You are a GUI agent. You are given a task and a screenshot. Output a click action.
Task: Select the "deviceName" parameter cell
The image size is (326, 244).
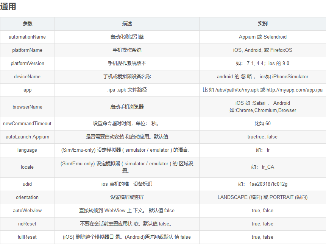click(27, 77)
